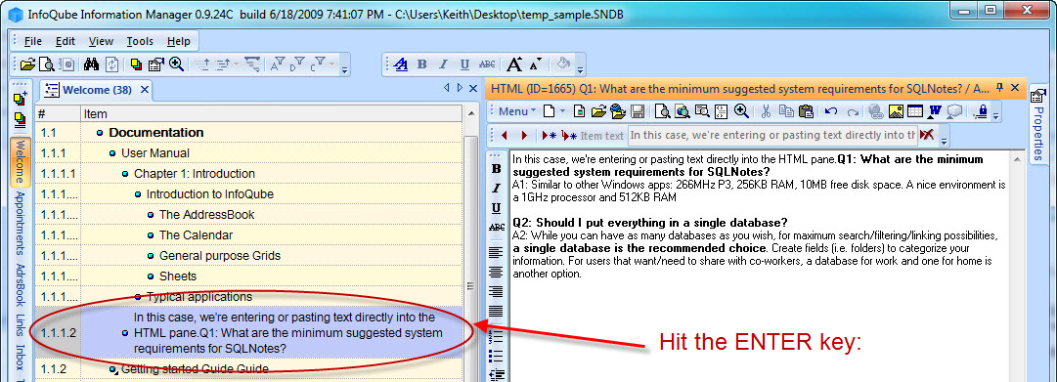The height and width of the screenshot is (382, 1057).
Task: Click the Cut scissors icon
Action: pos(766,111)
